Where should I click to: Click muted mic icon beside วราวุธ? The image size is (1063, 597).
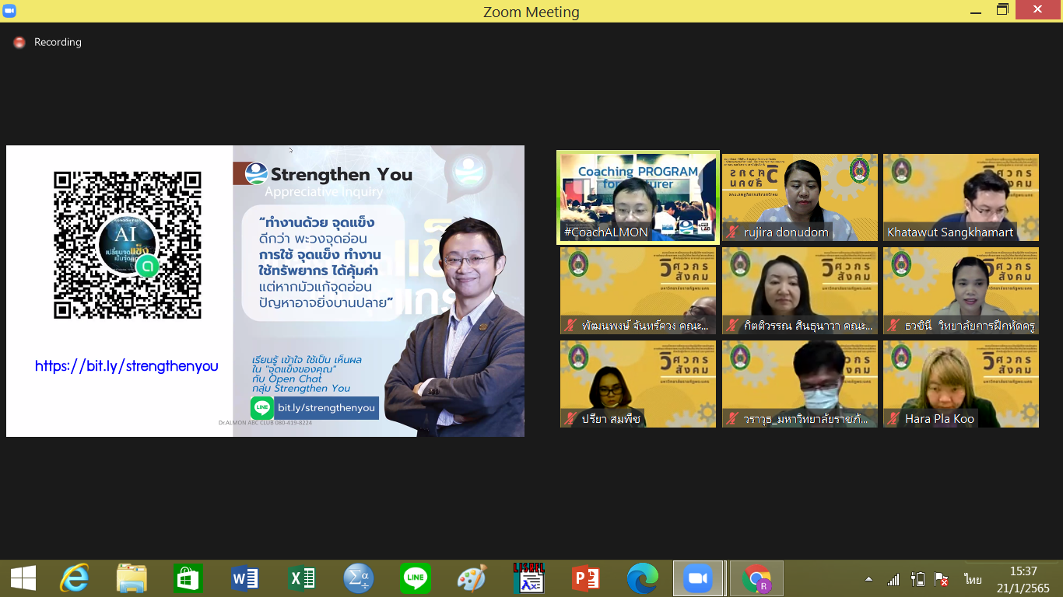click(x=732, y=418)
